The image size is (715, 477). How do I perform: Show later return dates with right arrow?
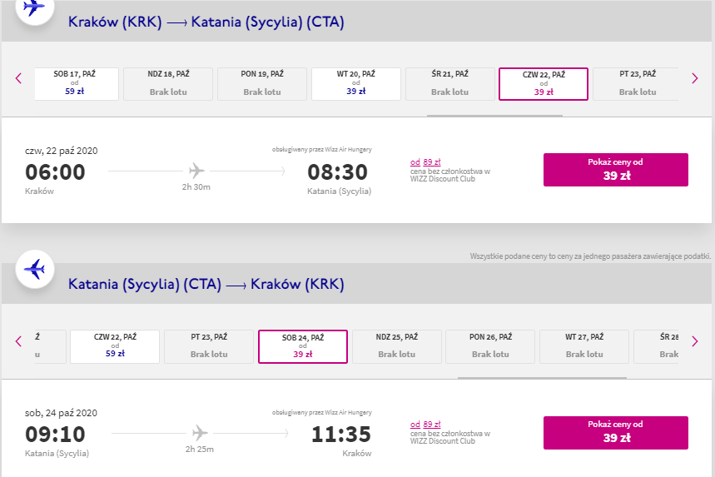694,341
